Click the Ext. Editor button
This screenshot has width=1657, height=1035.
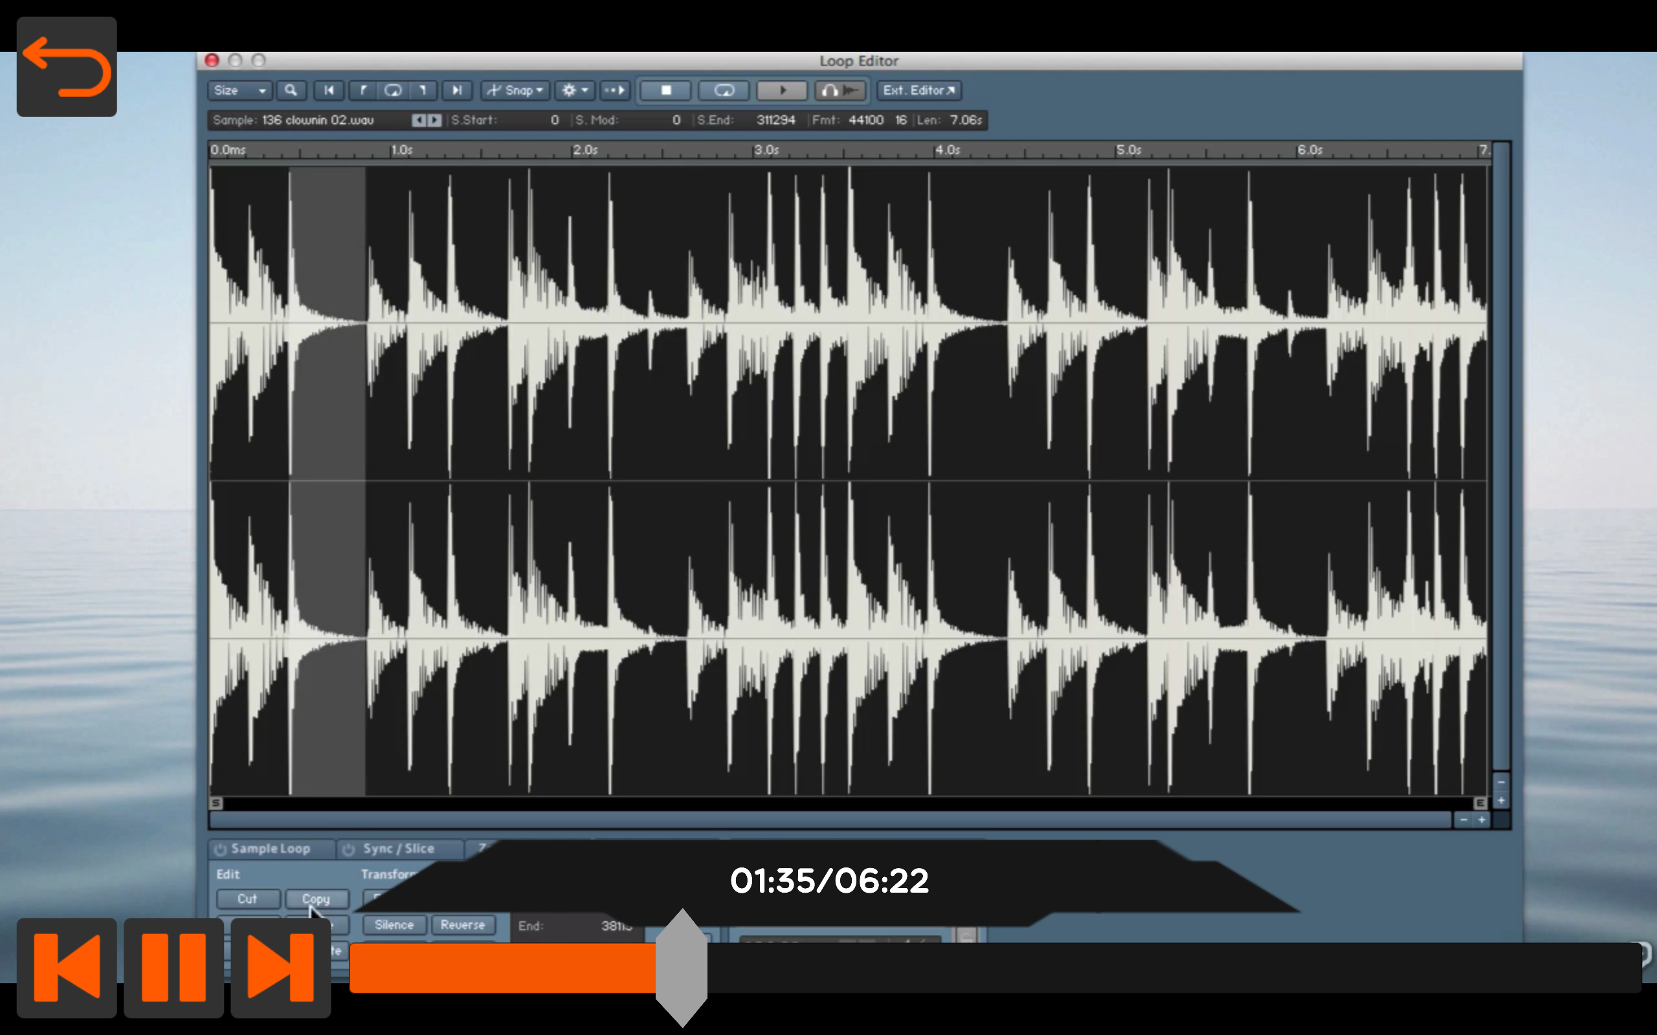[x=918, y=91]
